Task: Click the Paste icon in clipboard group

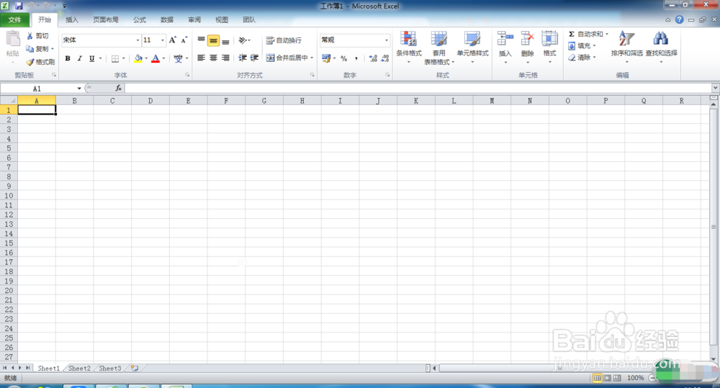Action: pos(12,40)
